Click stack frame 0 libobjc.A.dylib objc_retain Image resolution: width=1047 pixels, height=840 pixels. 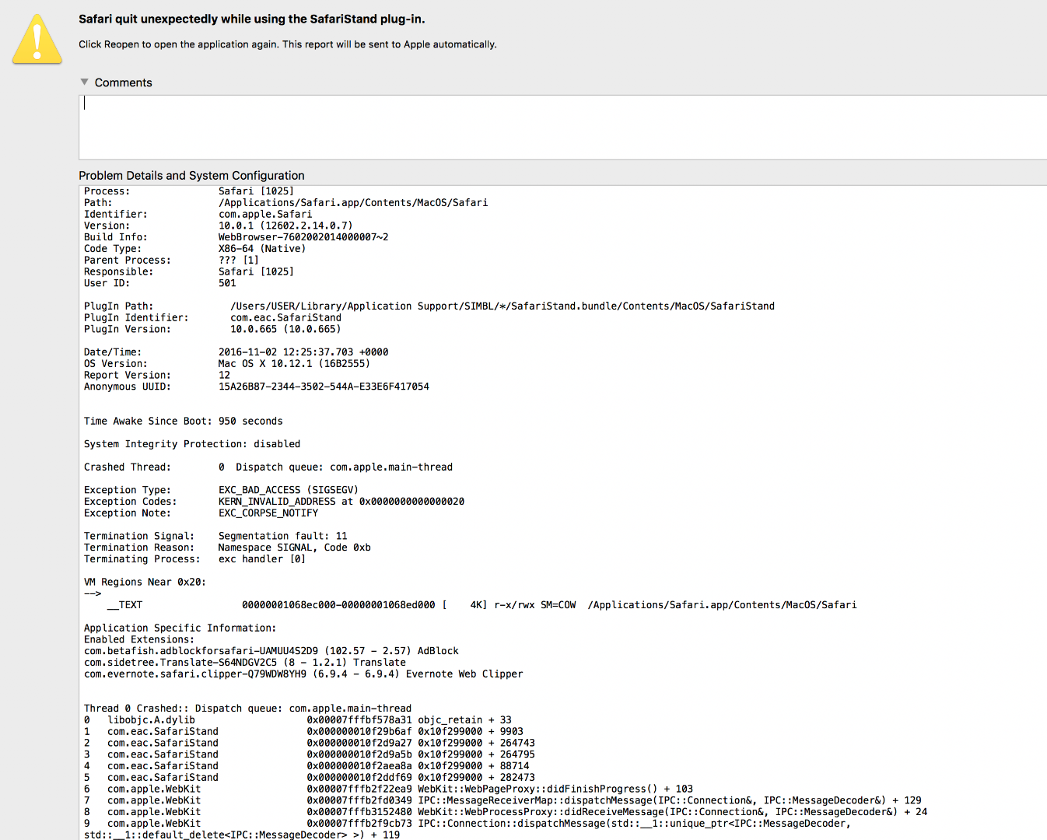(x=298, y=720)
